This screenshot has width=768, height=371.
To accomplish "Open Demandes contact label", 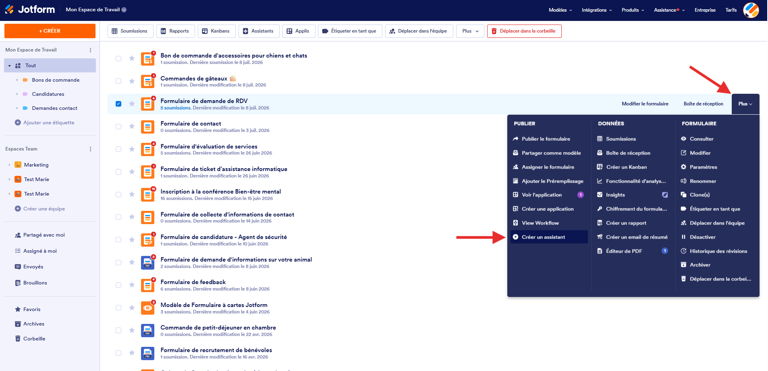I will click(x=54, y=108).
